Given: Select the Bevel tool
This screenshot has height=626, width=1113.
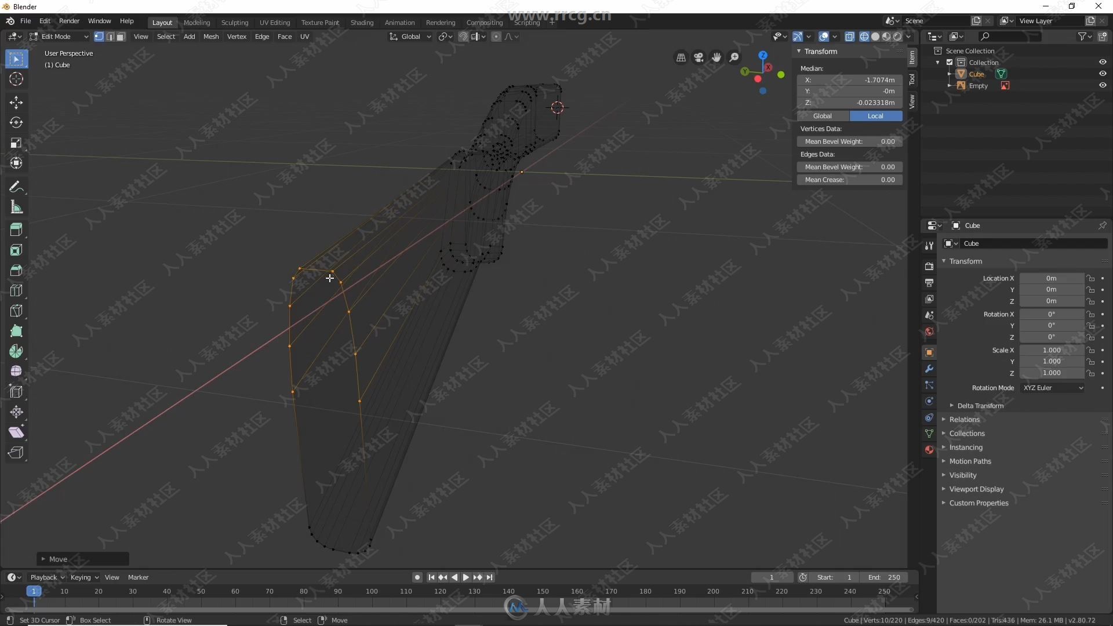Looking at the screenshot, I should 16,271.
